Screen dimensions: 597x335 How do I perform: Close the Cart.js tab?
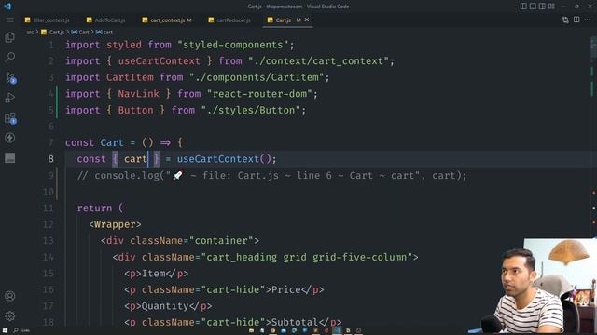[307, 20]
